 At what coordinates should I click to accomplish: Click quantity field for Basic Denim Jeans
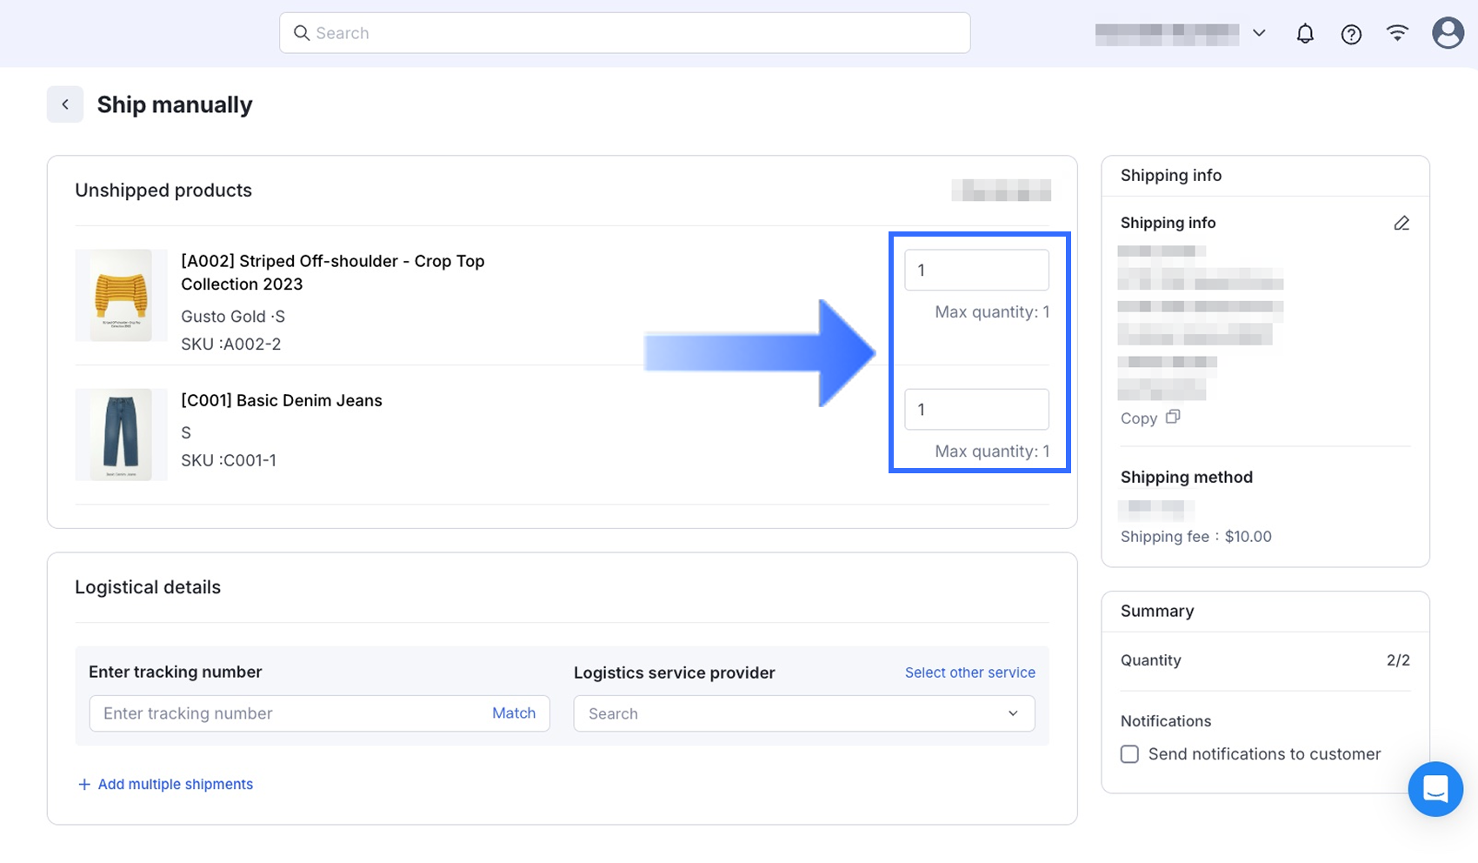[976, 410]
